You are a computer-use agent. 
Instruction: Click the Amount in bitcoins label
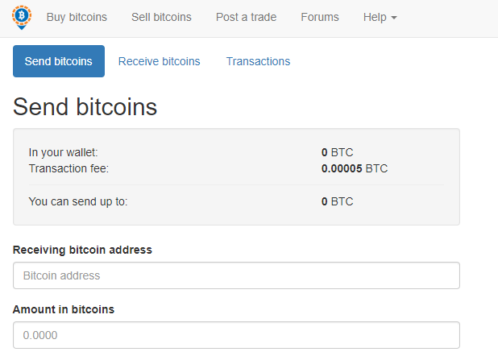pos(64,309)
